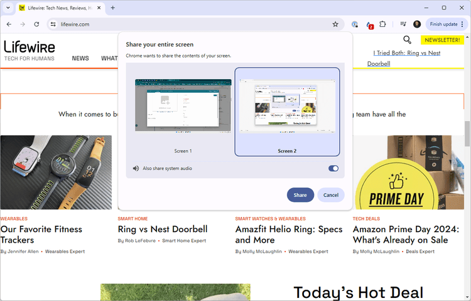Click Today's Hot Deal heading
The image size is (471, 301).
(x=358, y=292)
